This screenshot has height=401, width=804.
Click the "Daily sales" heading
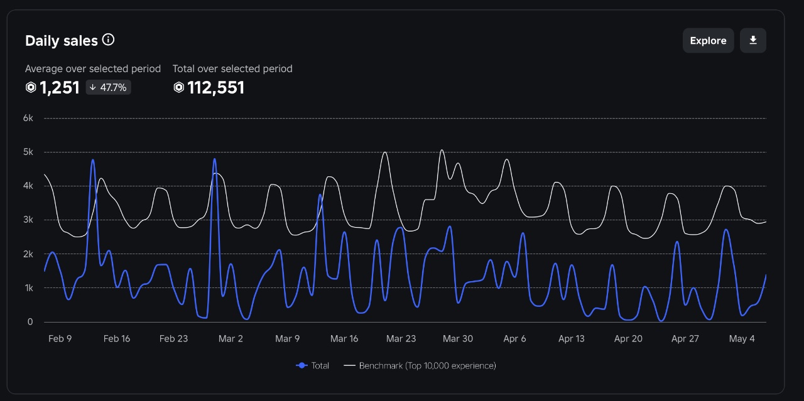(x=62, y=41)
